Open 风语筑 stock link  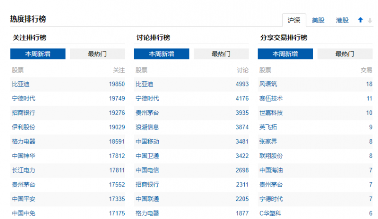point(268,84)
